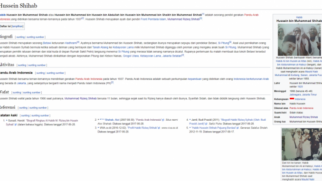Click external link icon after "Profil Habib Rizieq Shihab" reference
This screenshot has height=181, width=322.
click(159, 128)
